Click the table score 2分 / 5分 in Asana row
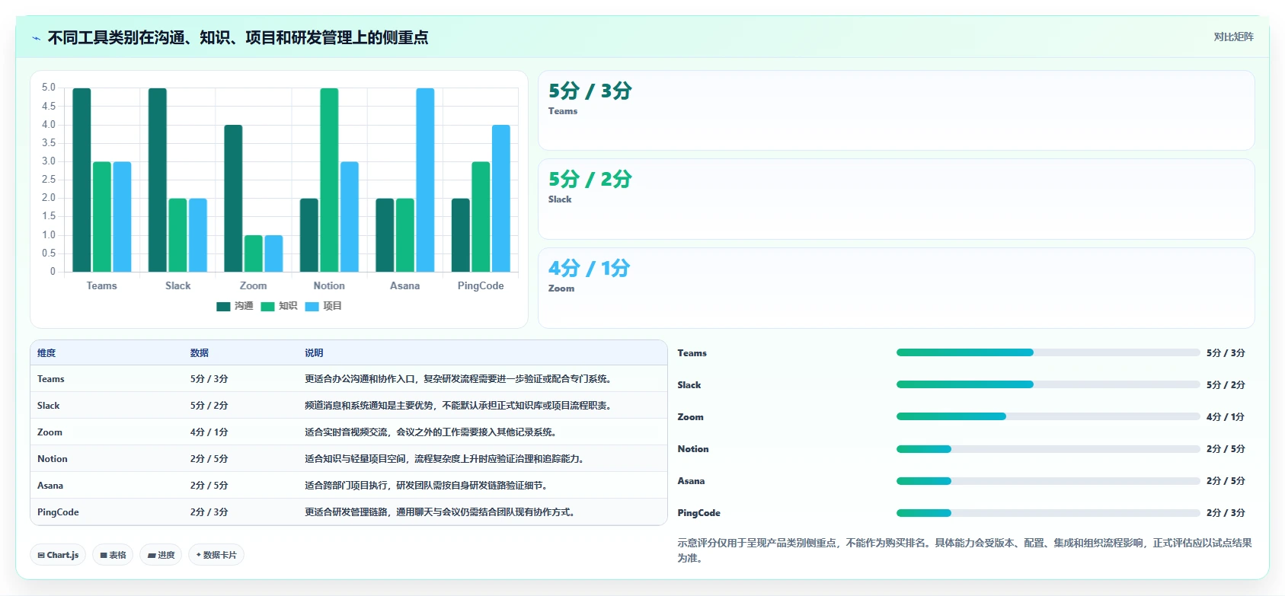Screen dimensions: 1285x596 (x=209, y=486)
